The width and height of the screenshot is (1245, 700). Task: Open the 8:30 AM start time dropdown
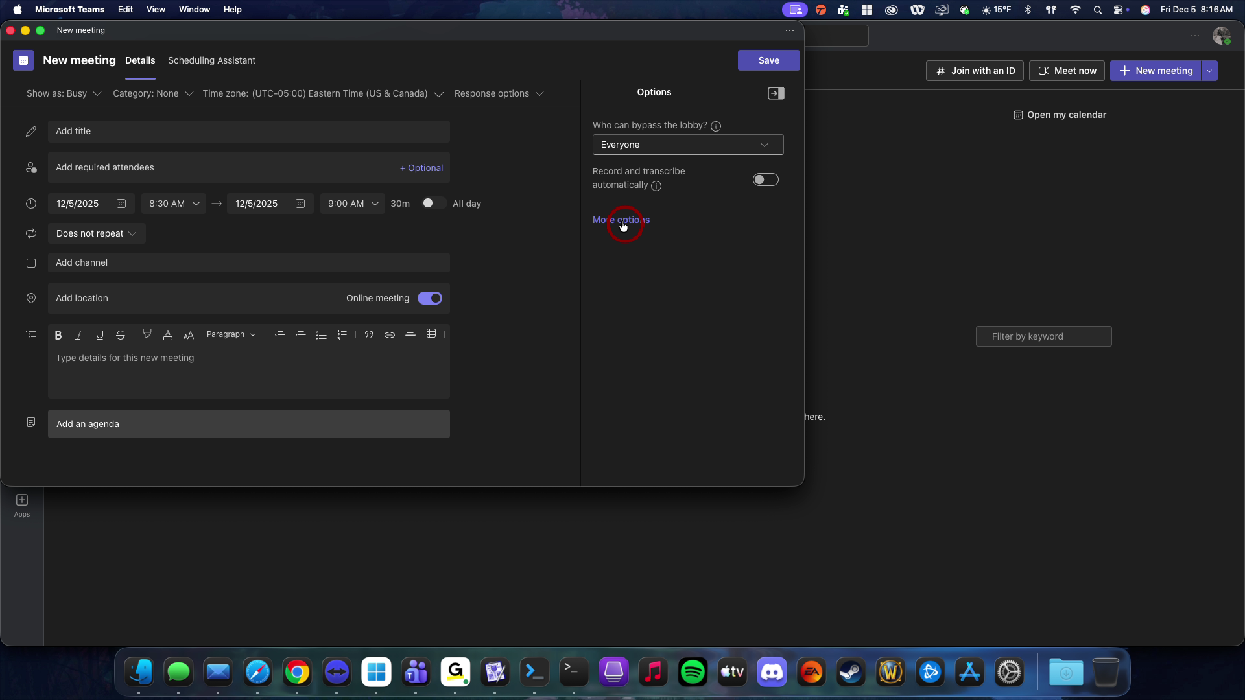point(174,204)
